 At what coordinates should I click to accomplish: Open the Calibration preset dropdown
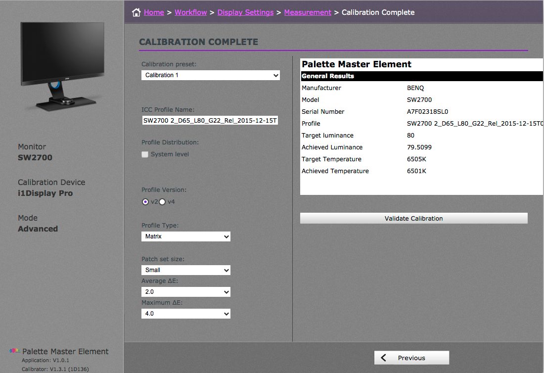click(211, 75)
